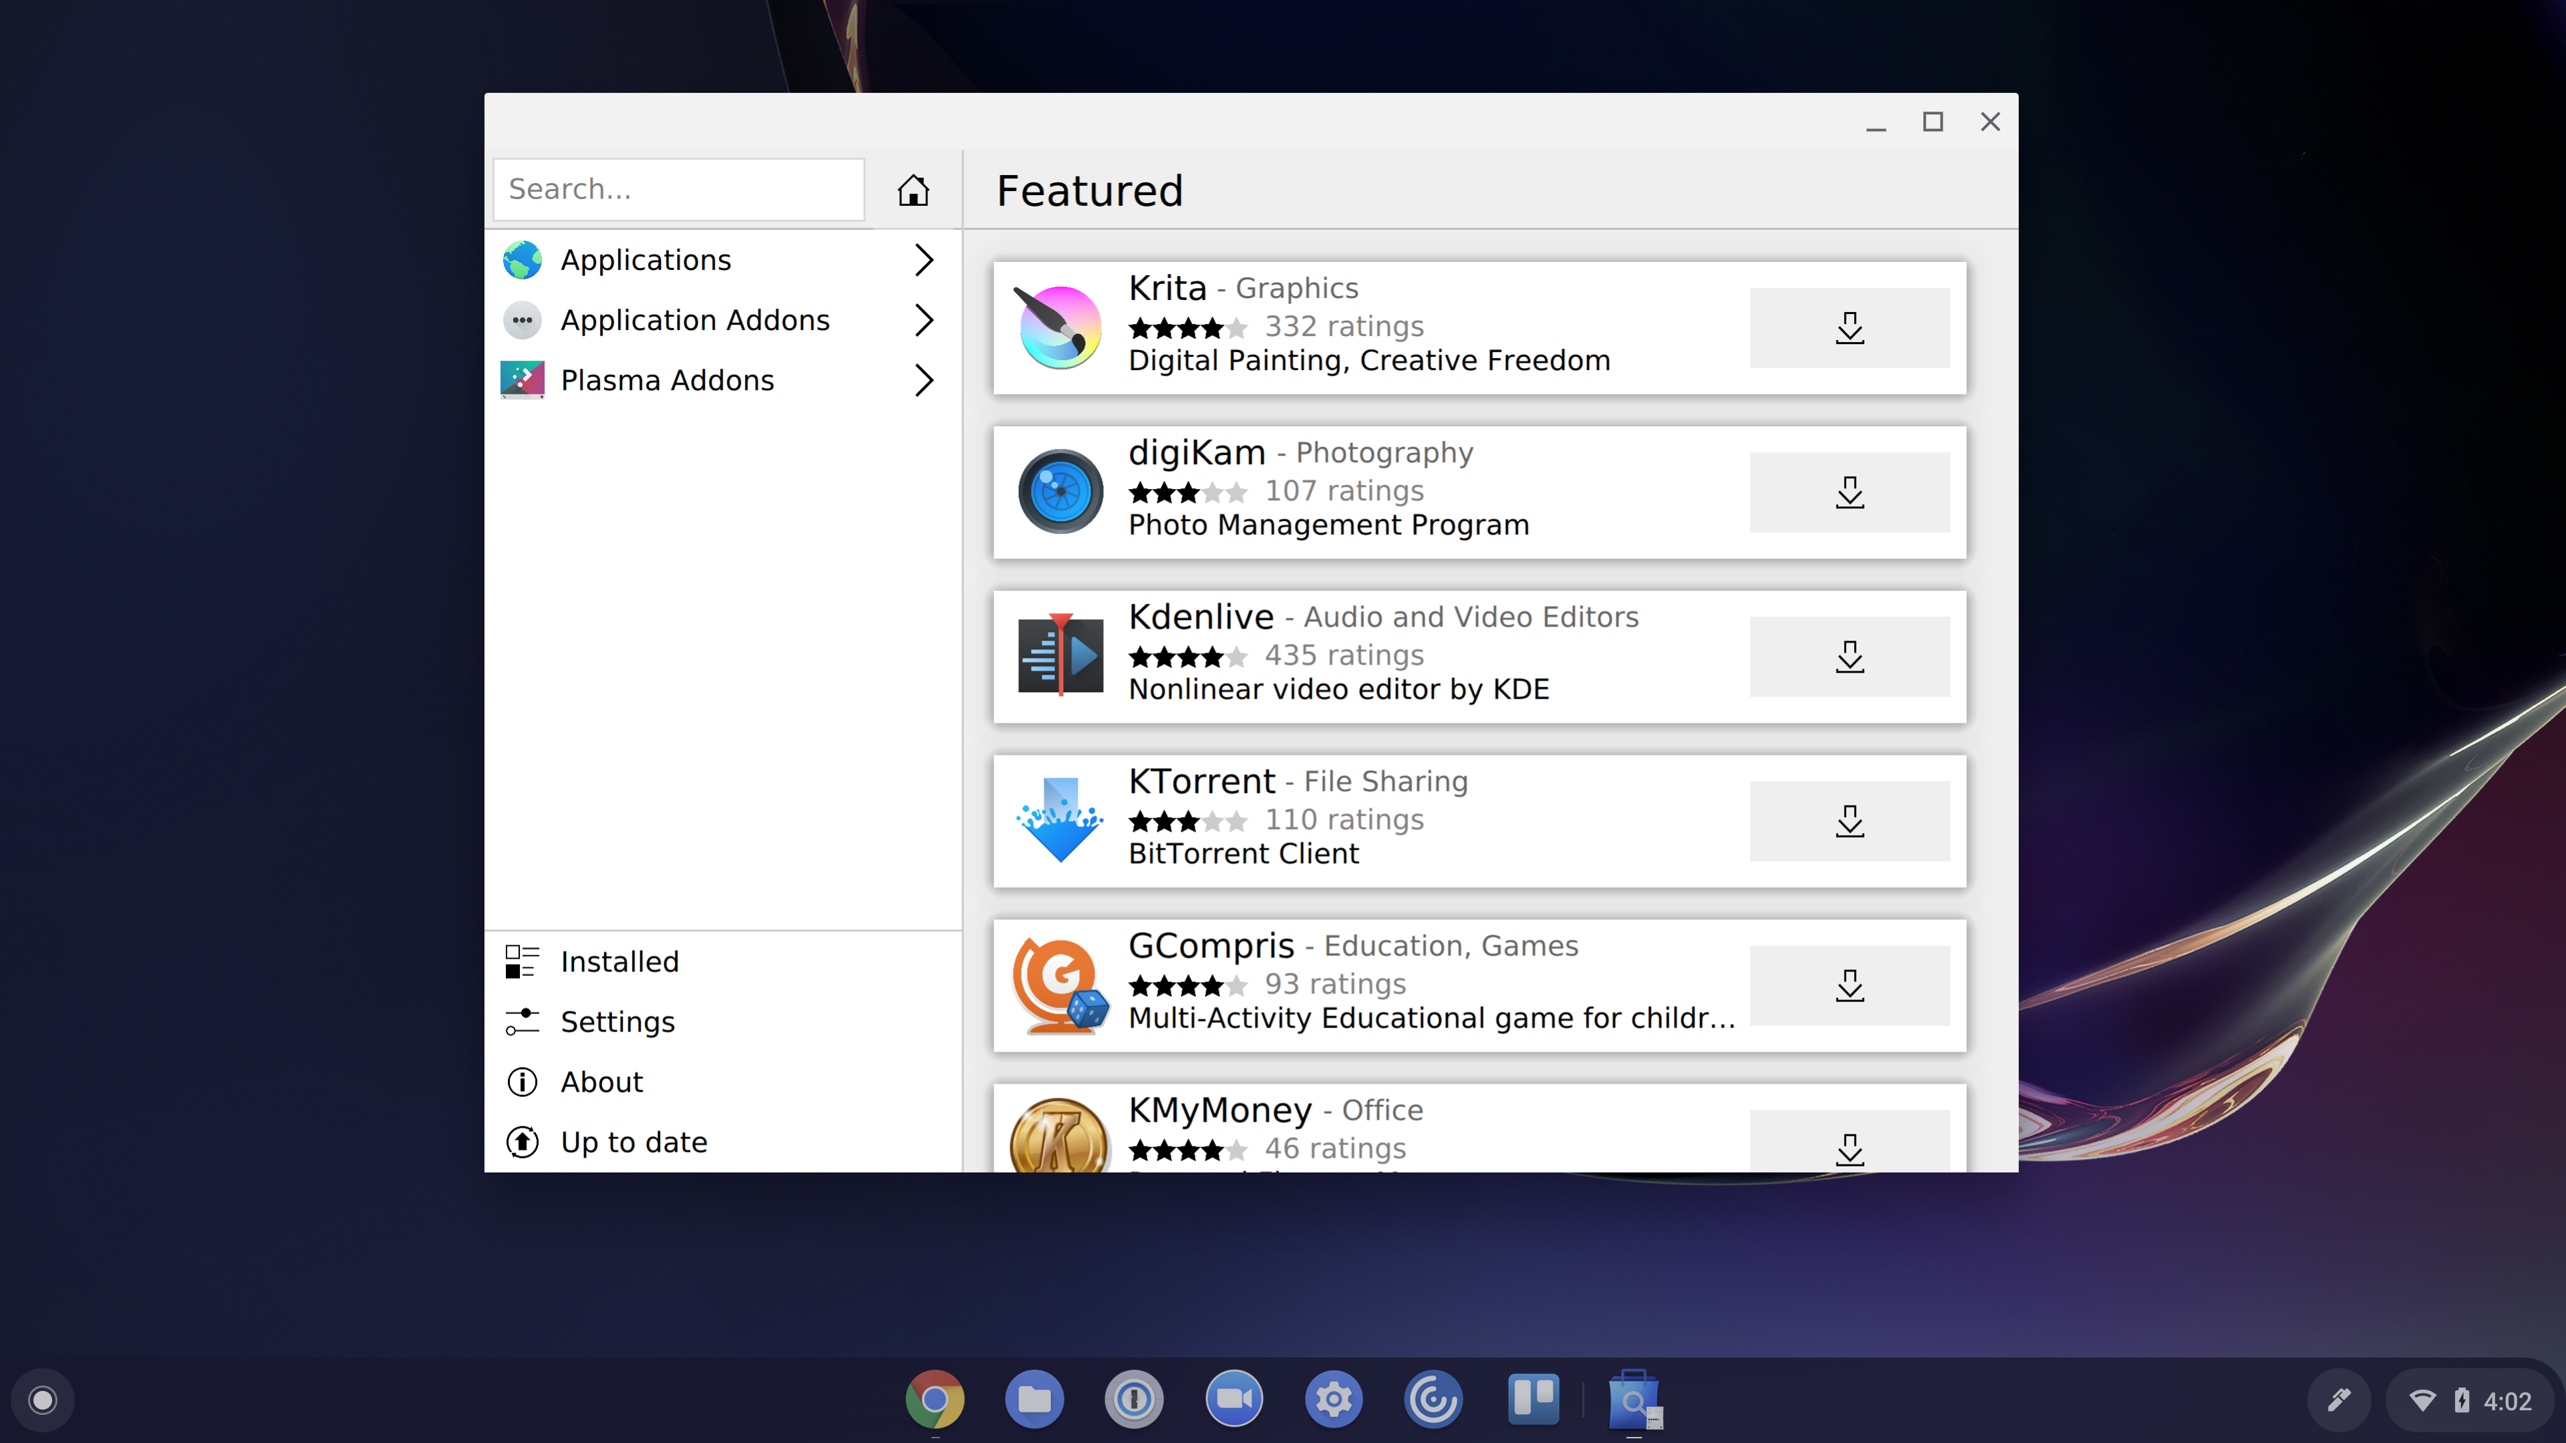Install digiKam with its download button
Viewport: 2566px width, 1443px height.
[x=1849, y=492]
